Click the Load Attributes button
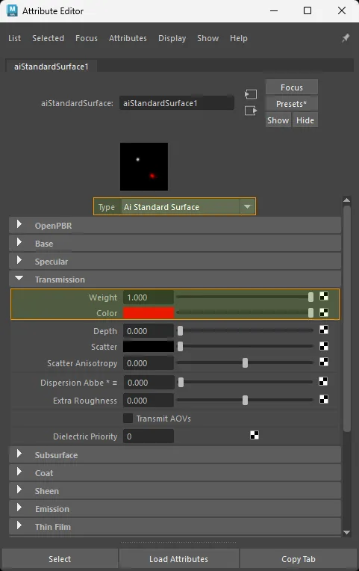This screenshot has width=359, height=571. 179,559
